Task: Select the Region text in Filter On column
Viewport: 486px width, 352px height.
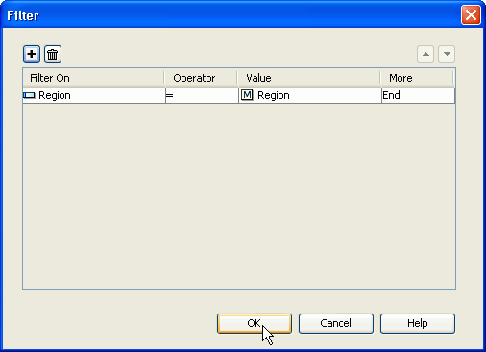Action: click(55, 95)
